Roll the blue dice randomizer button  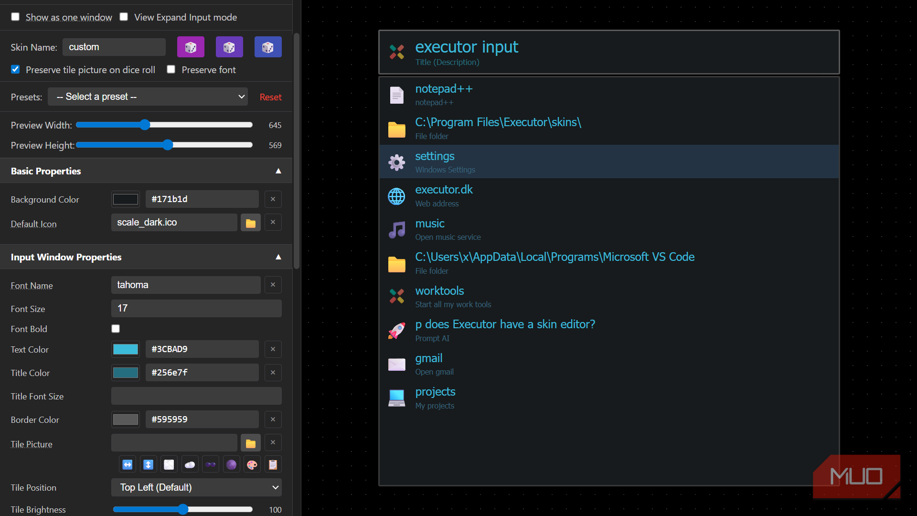click(268, 47)
